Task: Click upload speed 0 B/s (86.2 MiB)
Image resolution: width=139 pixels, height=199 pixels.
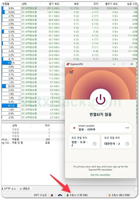Action: coord(121,195)
